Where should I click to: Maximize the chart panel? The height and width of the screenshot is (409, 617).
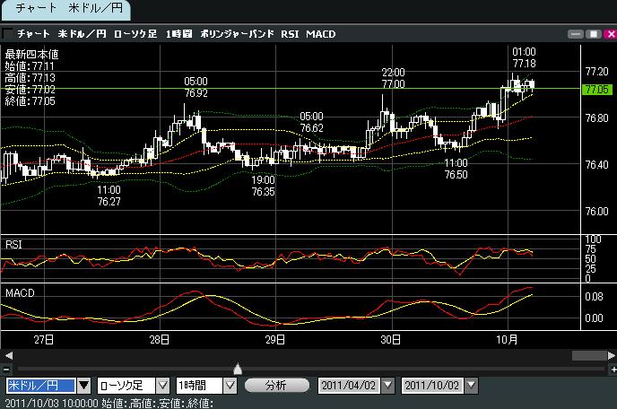pos(593,33)
